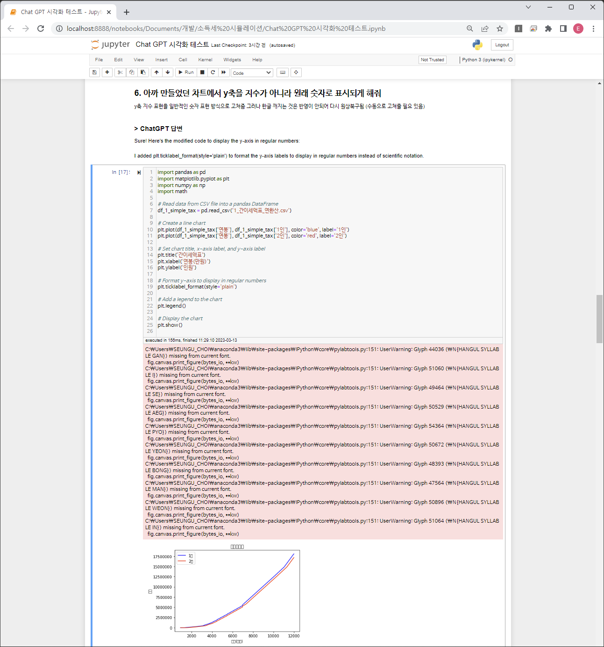Click the scrollbar up arrow
The image size is (604, 647).
(599, 83)
